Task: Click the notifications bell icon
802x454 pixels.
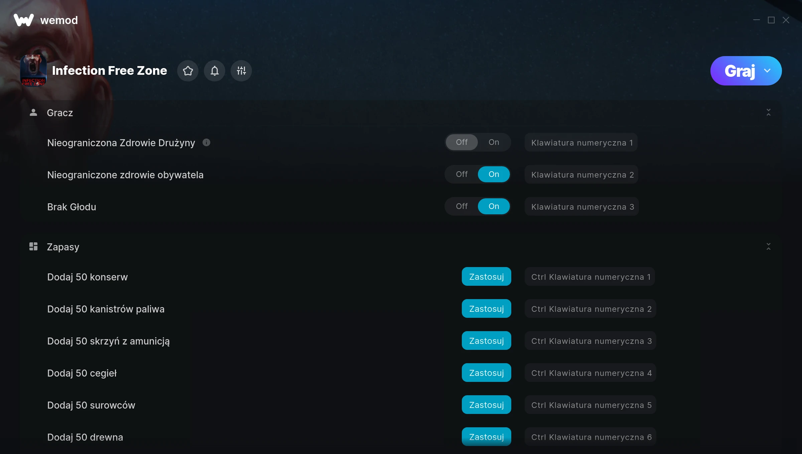Action: pos(215,71)
